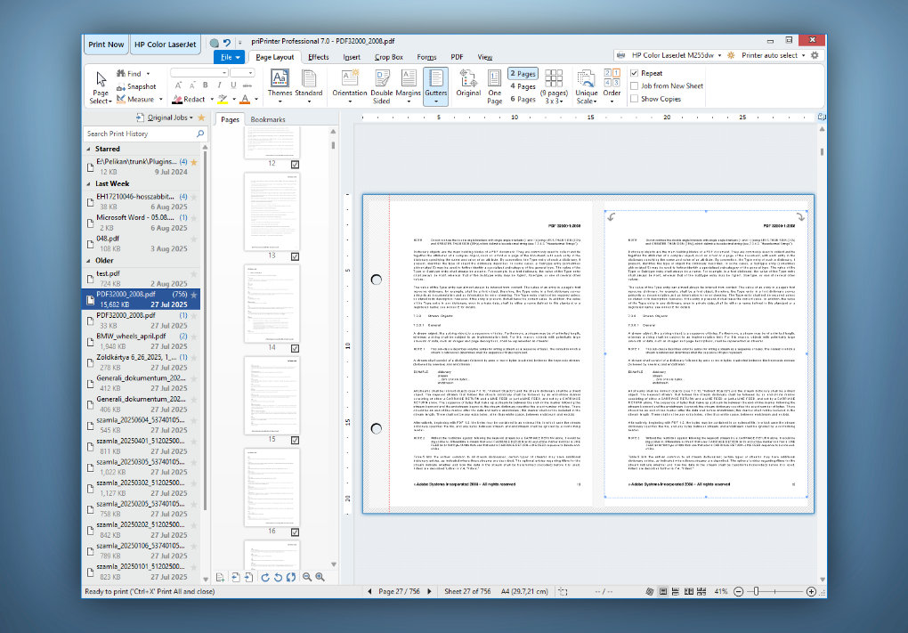Toggle checkbox for page 15 thumbnail

295,440
